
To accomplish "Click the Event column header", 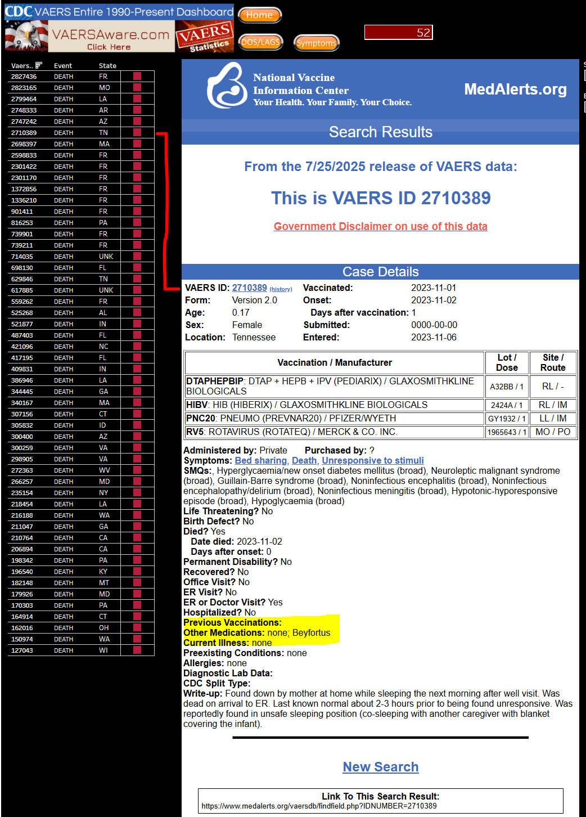I will click(63, 66).
